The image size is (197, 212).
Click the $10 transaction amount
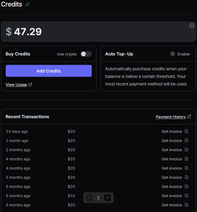tap(71, 196)
